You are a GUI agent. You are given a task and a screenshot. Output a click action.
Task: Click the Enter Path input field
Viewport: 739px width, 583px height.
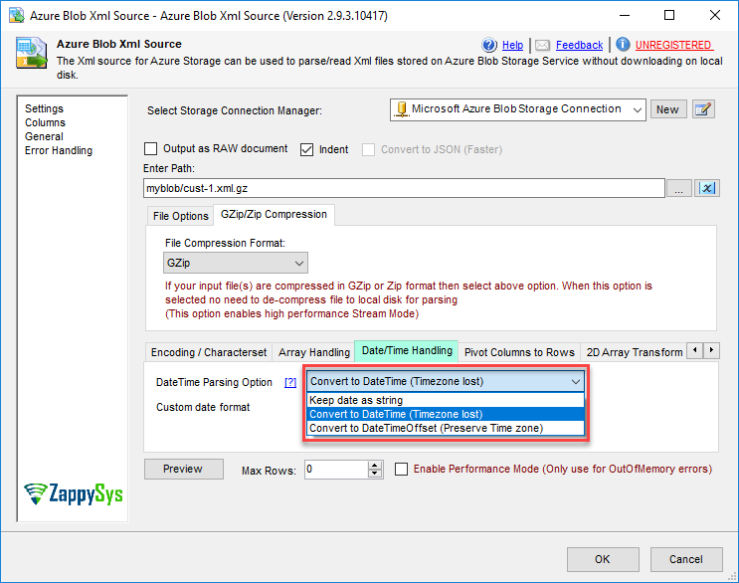pos(404,188)
